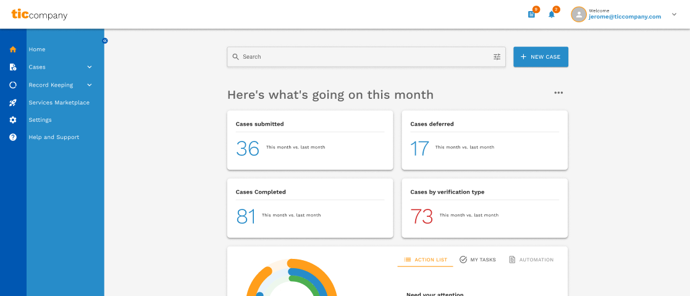Open the three-dots dashboard menu
The height and width of the screenshot is (296, 690).
[558, 93]
